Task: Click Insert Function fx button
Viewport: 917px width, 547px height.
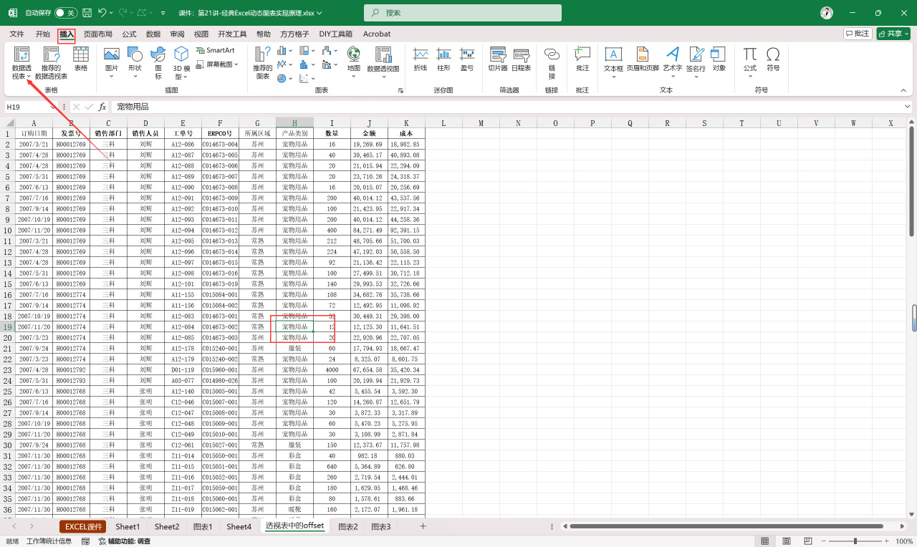Action: point(102,107)
